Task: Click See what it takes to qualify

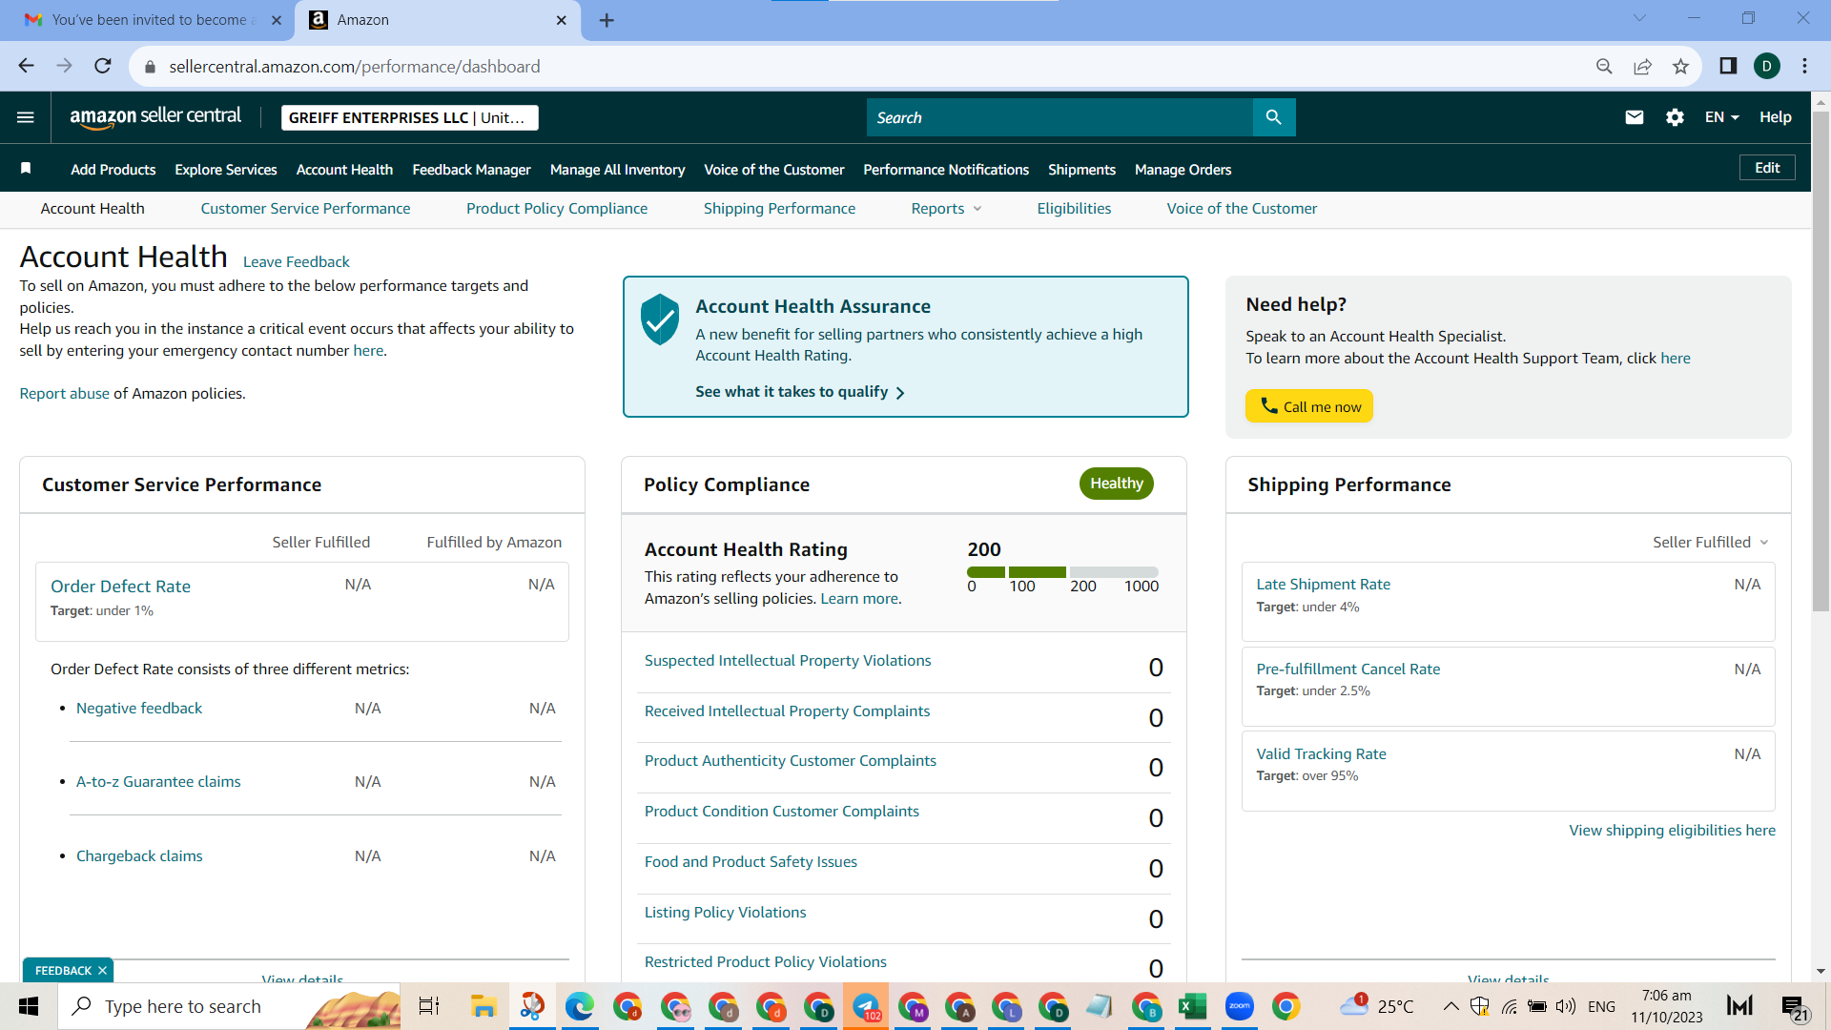Action: pyautogui.click(x=799, y=392)
